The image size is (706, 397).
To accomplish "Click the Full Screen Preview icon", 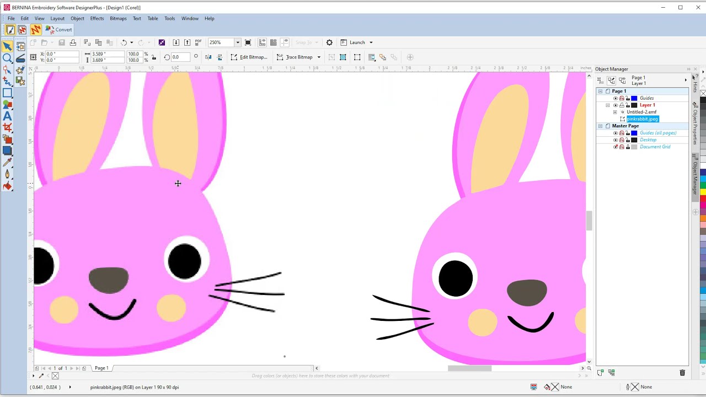I will 248,42.
